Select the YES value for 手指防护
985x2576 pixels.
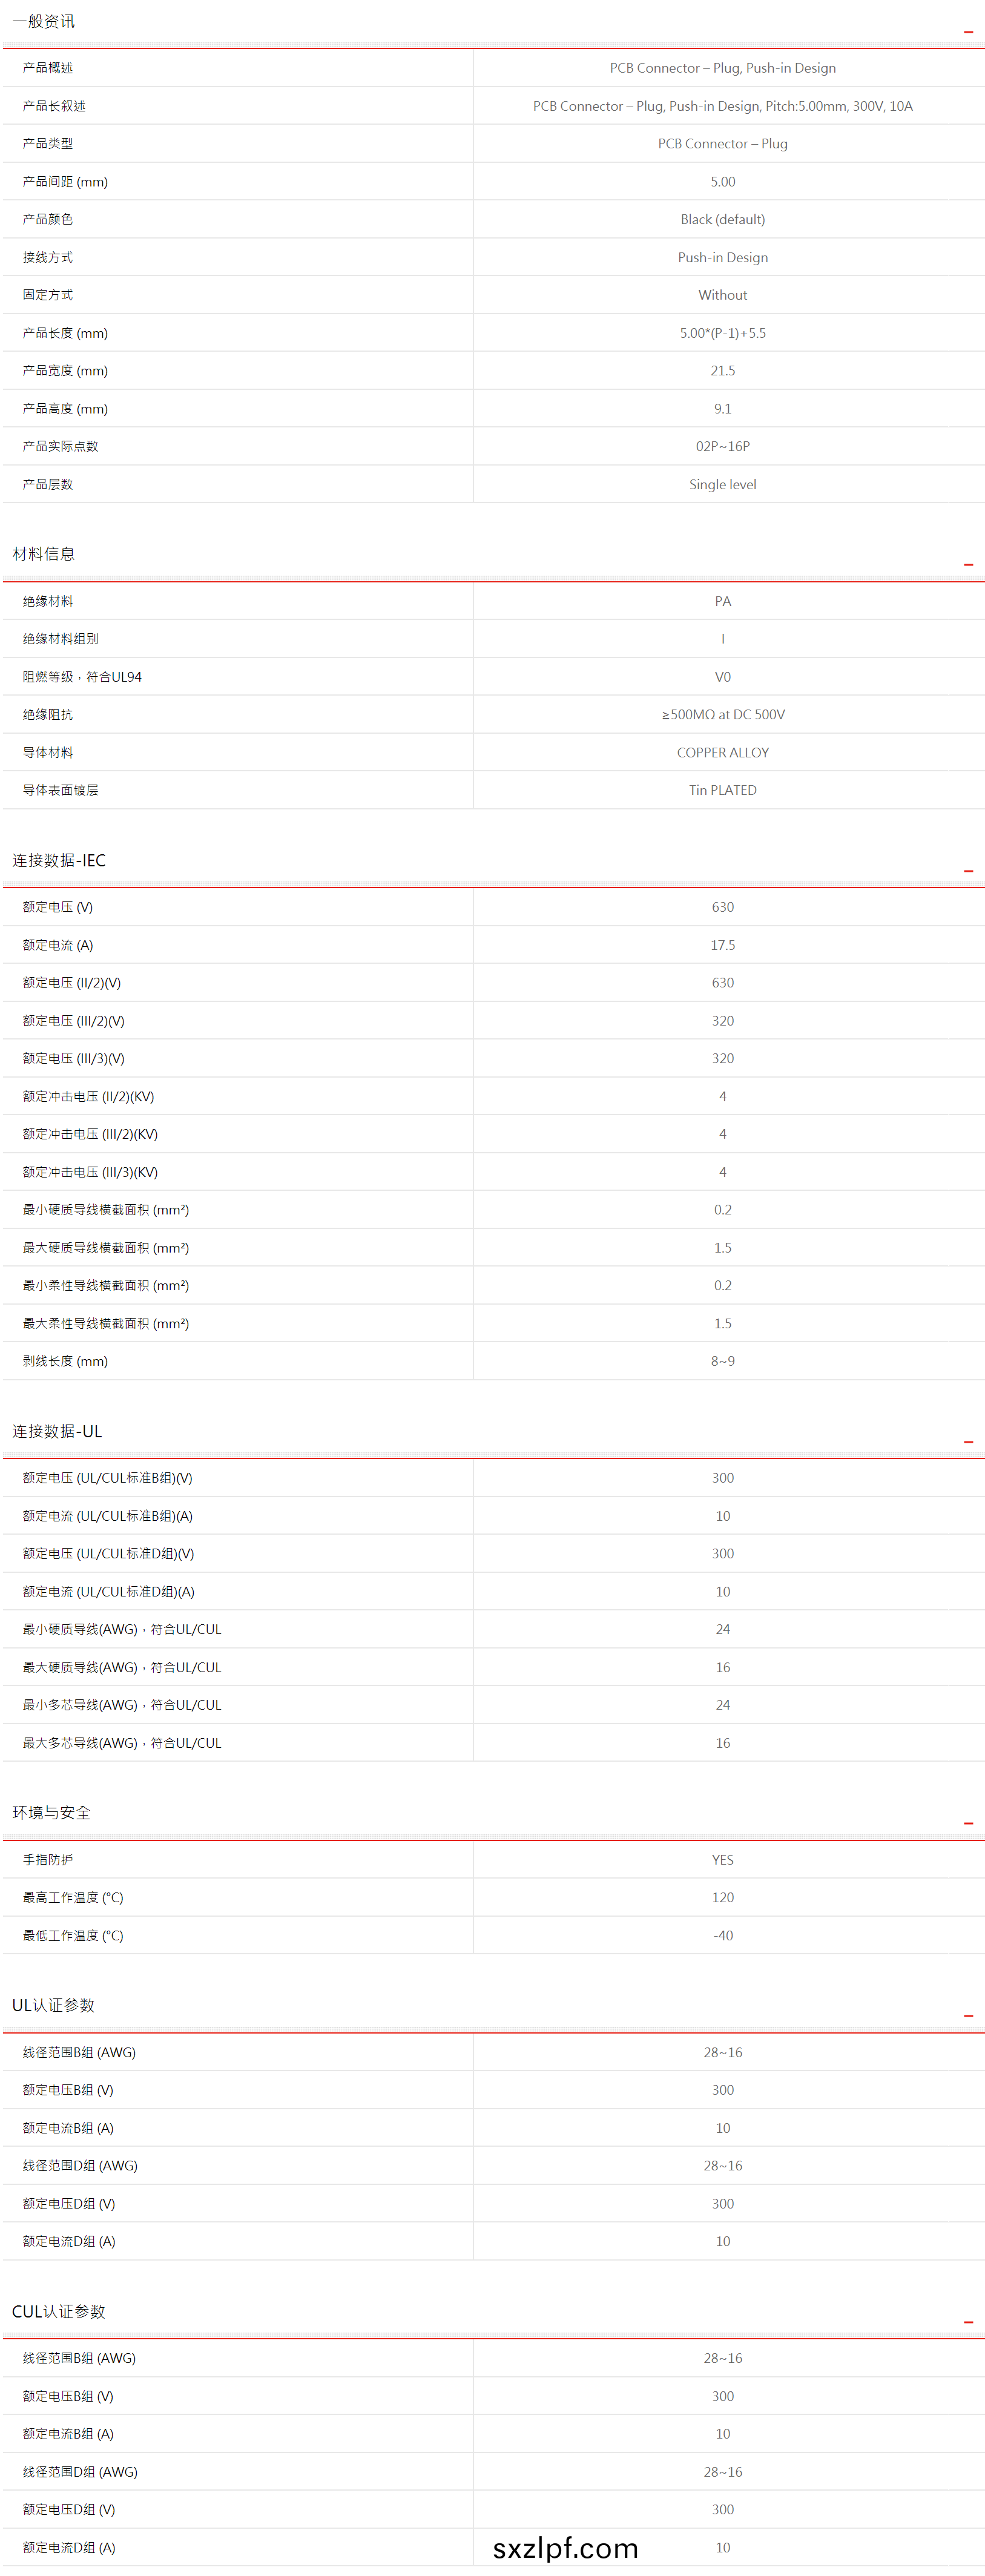(722, 1860)
